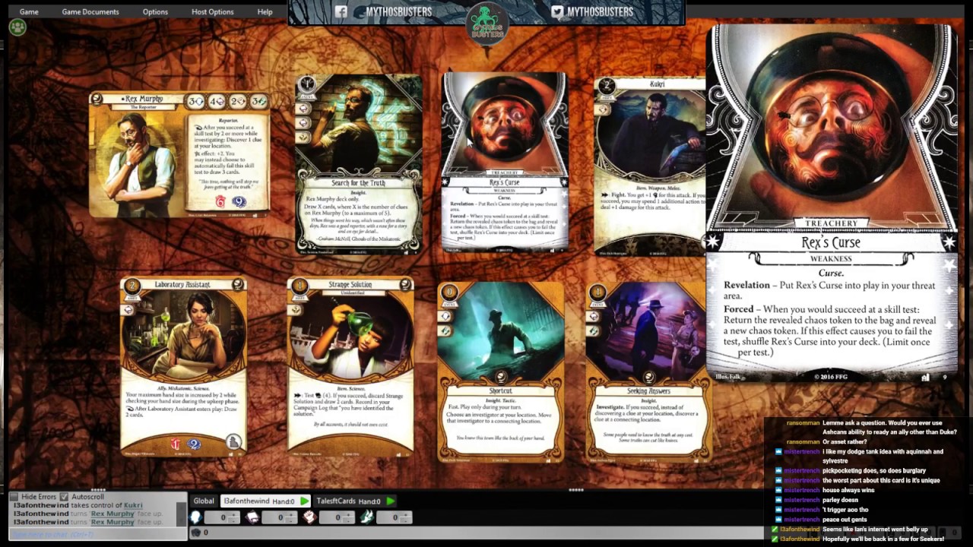Select the Kukri card

[x=651, y=166]
